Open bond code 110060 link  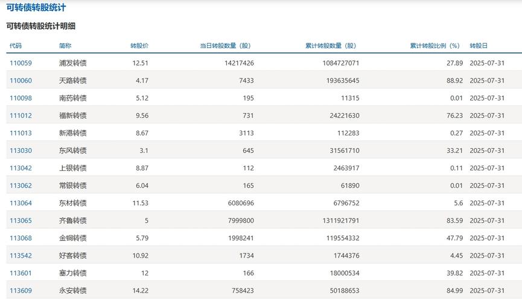coord(21,81)
